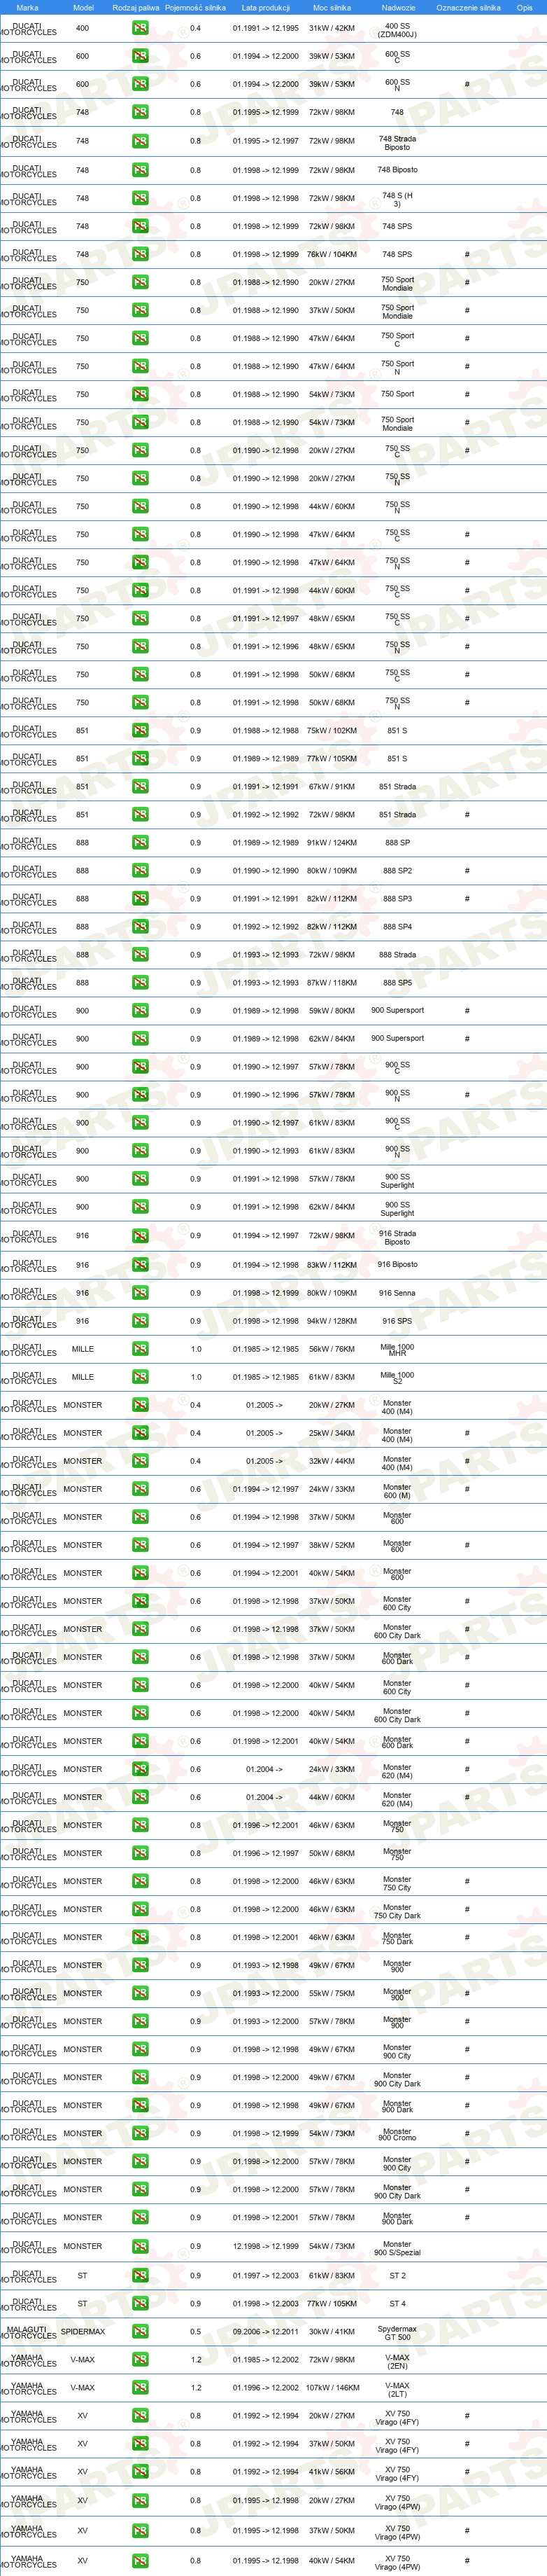Click fuel icon in 916 SPS row

pyautogui.click(x=140, y=1320)
